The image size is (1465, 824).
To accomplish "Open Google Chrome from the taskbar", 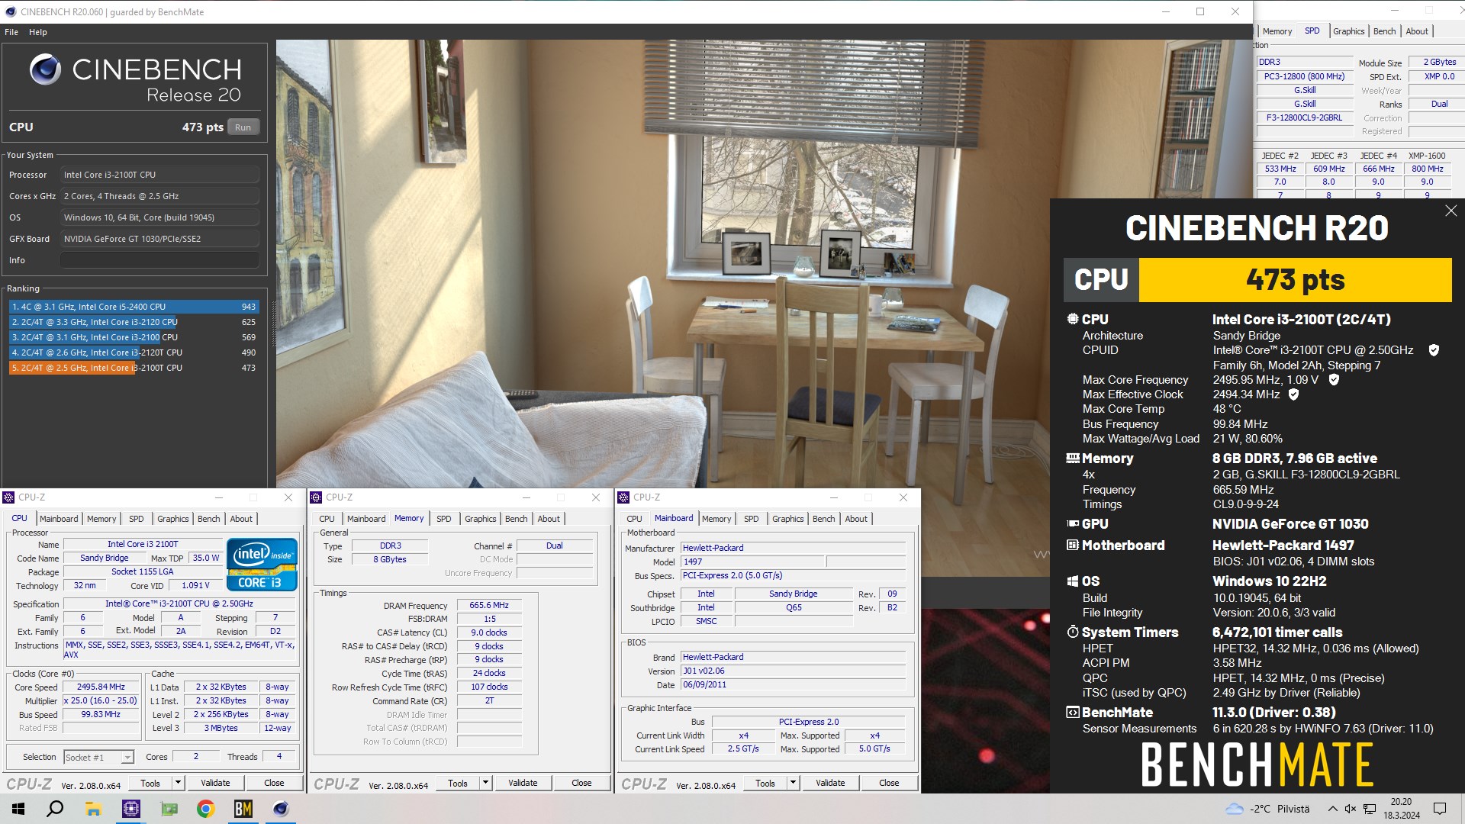I will pos(205,809).
